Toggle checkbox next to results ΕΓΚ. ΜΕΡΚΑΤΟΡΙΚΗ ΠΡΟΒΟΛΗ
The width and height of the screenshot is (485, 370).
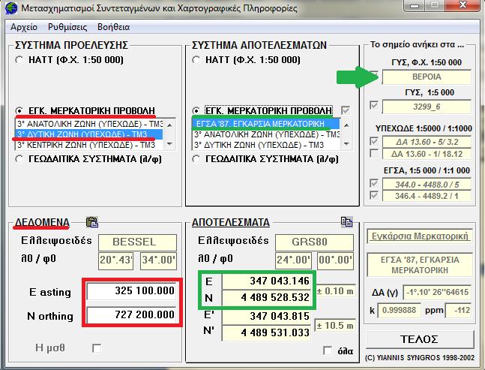pos(345,110)
